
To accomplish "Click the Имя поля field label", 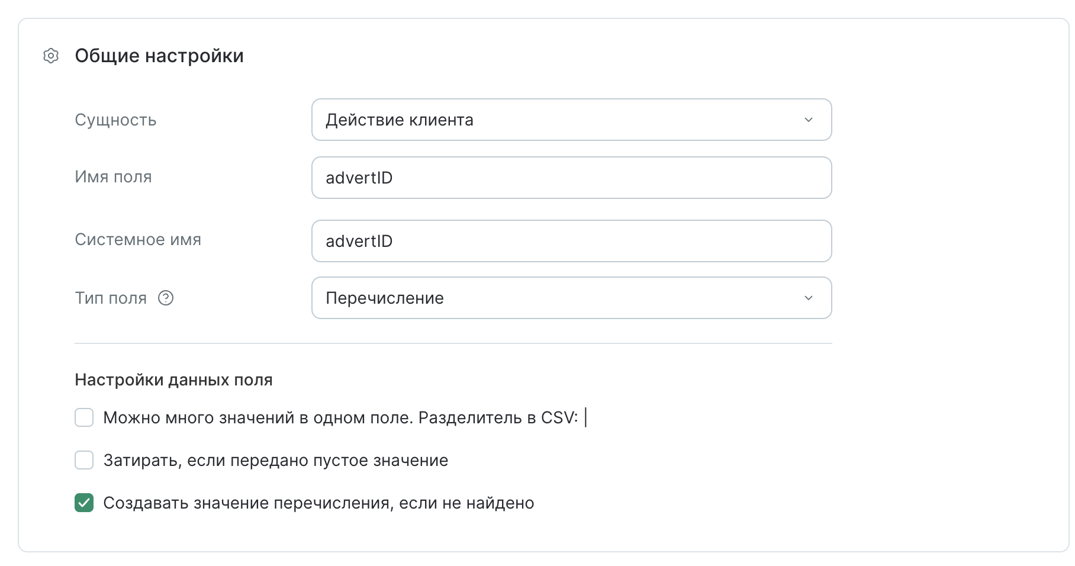I will [x=113, y=176].
